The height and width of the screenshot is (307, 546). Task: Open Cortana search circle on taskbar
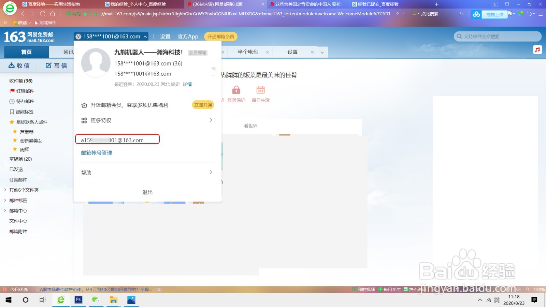[x=26, y=300]
